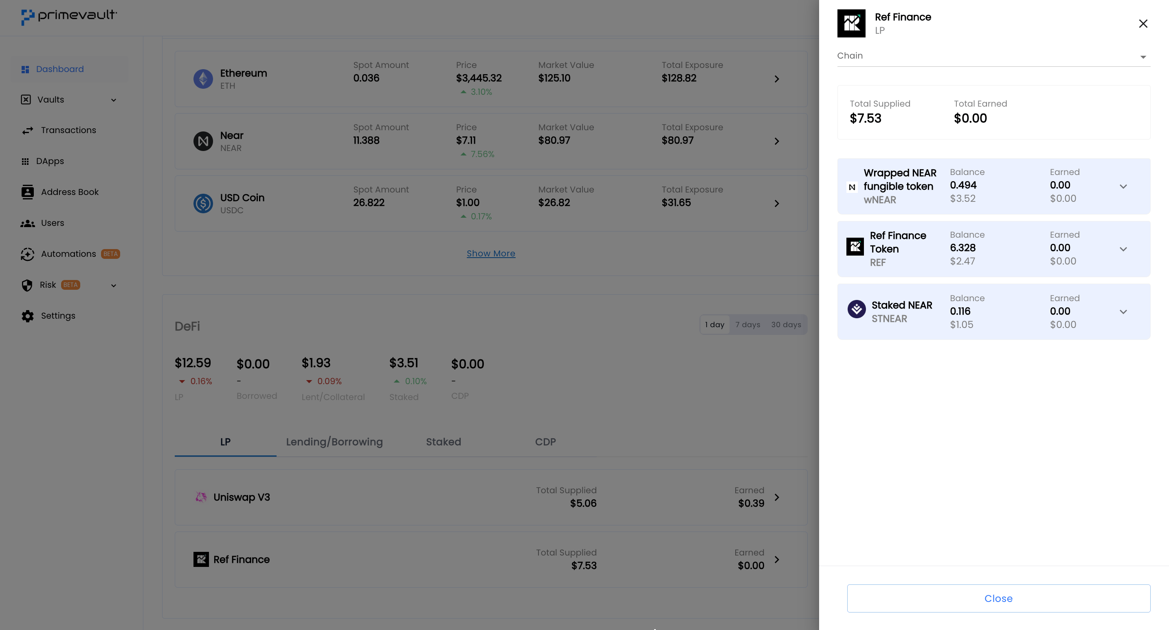Click the Users people icon
Viewport: 1169px width, 630px height.
[x=28, y=223]
